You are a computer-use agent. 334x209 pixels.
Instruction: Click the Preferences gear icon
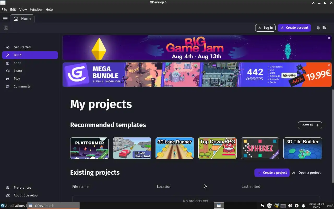8,188
